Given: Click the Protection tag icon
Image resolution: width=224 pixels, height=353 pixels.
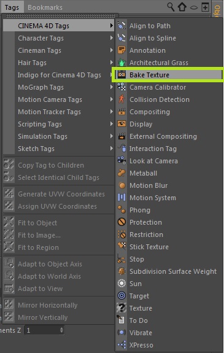Looking at the screenshot, I should point(122,222).
